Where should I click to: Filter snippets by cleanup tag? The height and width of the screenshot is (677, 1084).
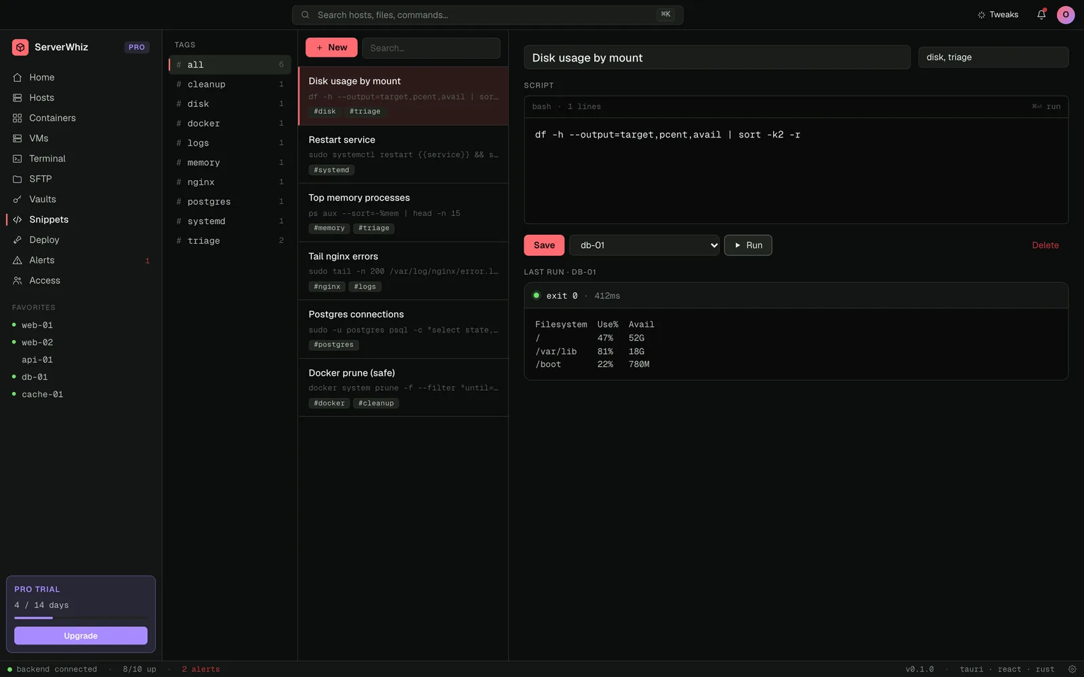click(x=230, y=84)
